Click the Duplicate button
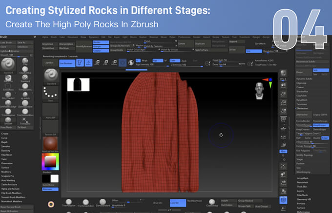The height and width of the screenshot is (213, 332). 203,44
